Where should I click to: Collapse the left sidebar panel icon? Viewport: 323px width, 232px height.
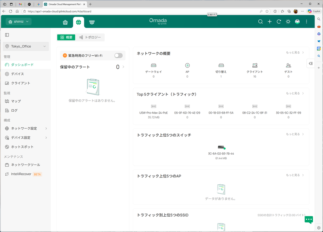[7, 35]
